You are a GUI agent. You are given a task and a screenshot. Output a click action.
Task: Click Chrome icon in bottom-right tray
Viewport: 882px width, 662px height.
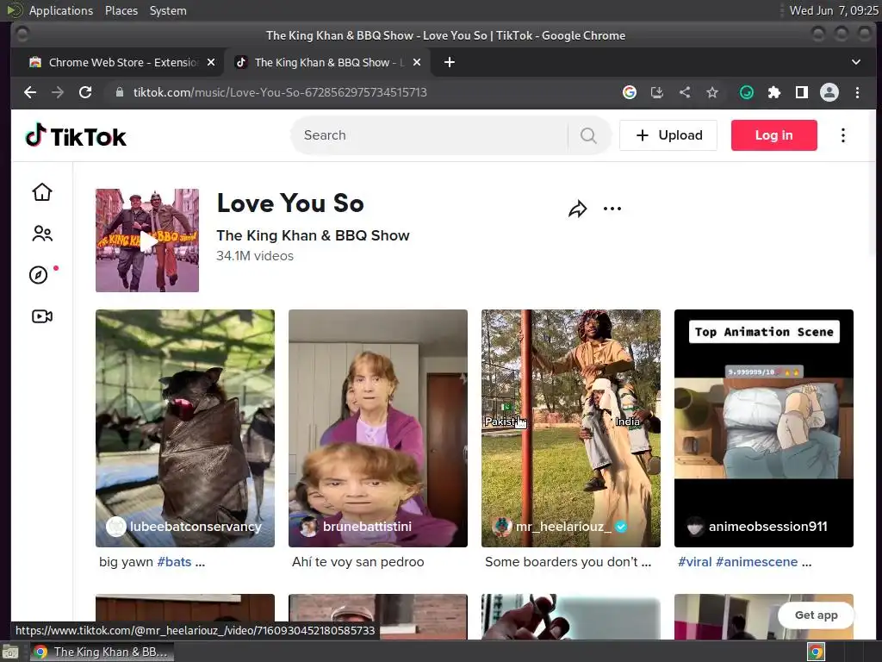pos(816,652)
